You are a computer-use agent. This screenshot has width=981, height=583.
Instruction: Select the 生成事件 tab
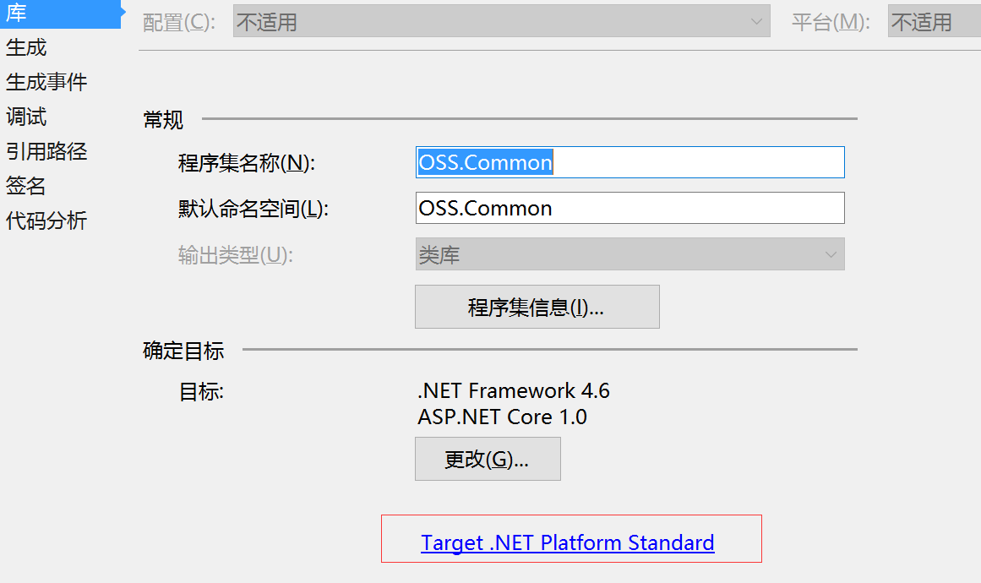[x=46, y=82]
